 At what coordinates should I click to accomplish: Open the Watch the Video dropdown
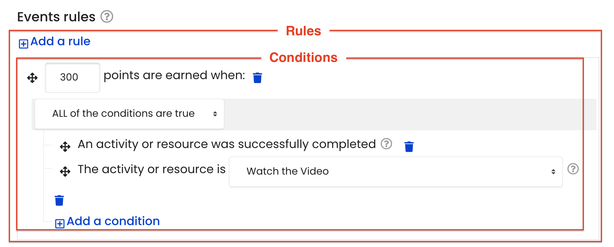[x=396, y=172]
